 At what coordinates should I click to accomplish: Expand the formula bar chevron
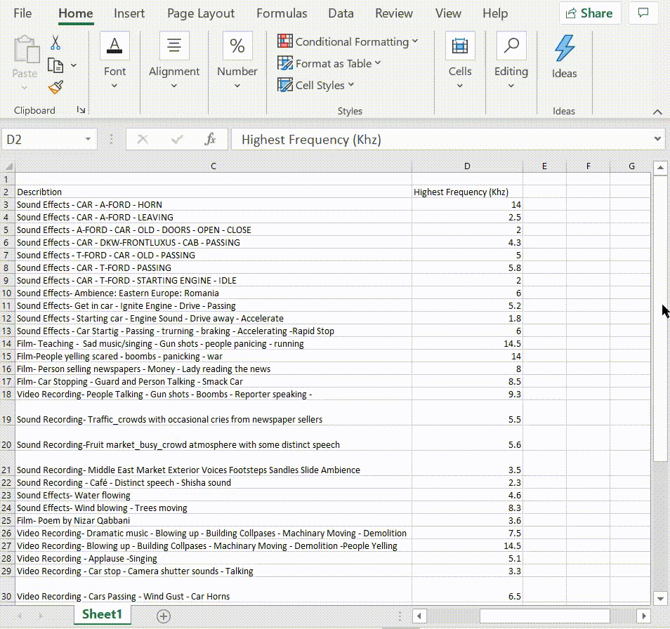click(657, 139)
